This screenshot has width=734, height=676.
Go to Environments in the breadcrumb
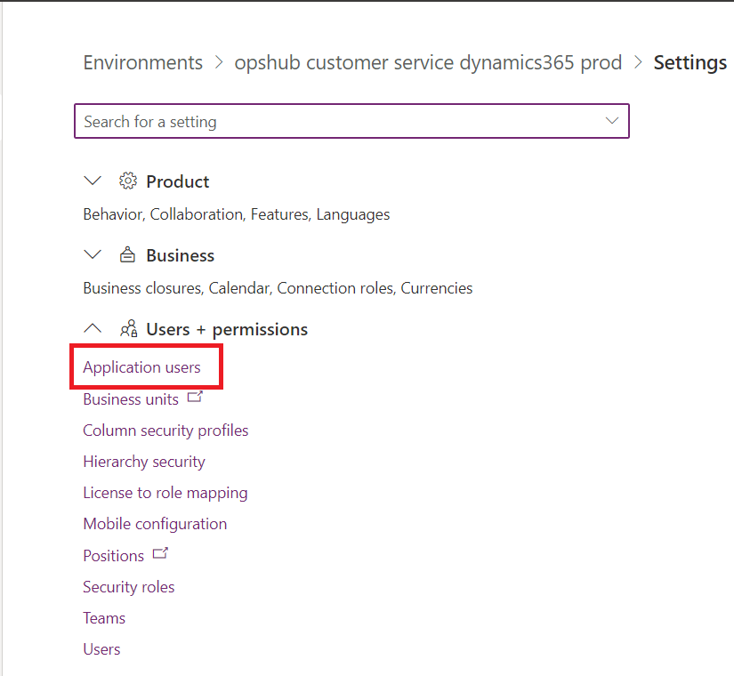click(x=142, y=63)
